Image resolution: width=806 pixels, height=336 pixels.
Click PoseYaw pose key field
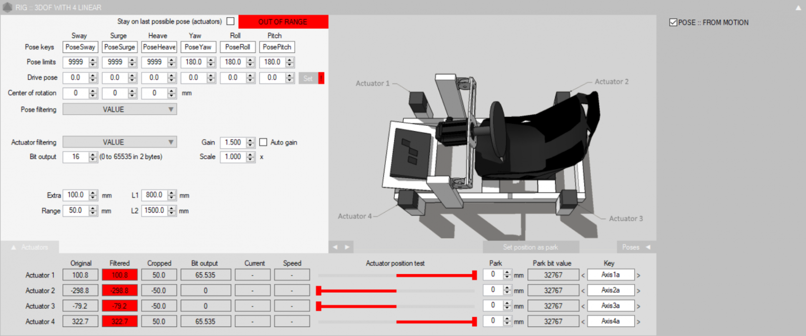[198, 47]
